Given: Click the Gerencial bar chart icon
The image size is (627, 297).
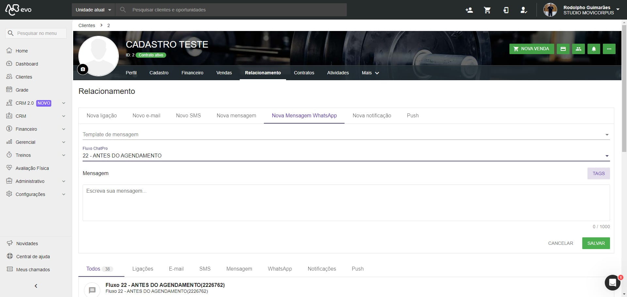Looking at the screenshot, I should 9,142.
